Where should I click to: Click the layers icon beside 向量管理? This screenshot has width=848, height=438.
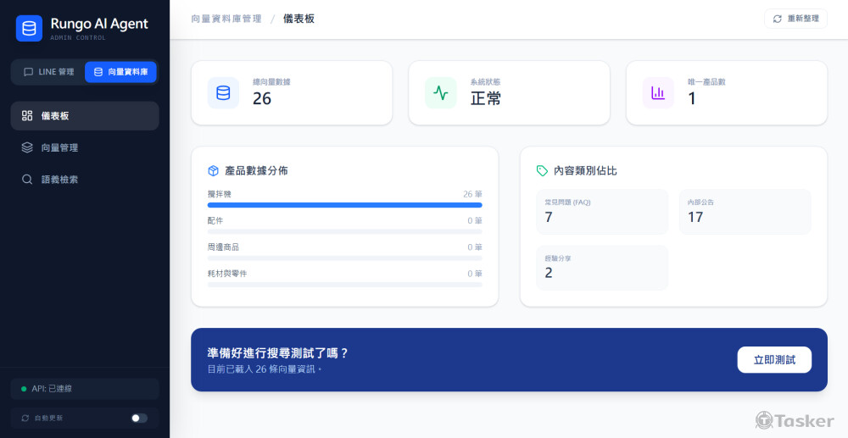click(27, 147)
